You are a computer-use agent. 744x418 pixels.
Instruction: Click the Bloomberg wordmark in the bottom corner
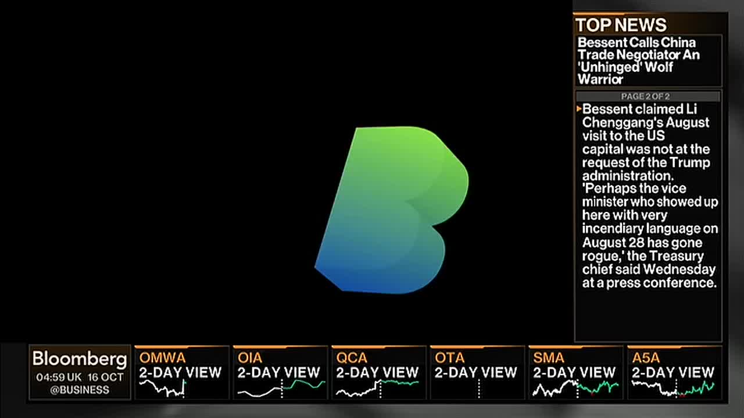coord(80,359)
